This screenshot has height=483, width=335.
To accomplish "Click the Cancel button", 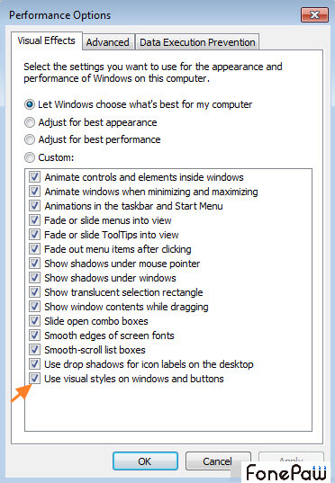I will click(218, 461).
